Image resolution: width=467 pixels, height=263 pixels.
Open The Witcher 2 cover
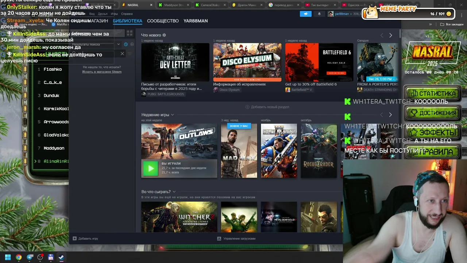(179, 217)
